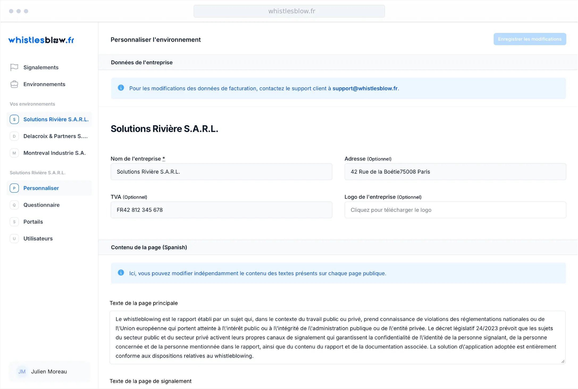Viewport: 578px width, 389px height.
Task: Select Montreval Industrie S.A. environment
Action: point(55,153)
